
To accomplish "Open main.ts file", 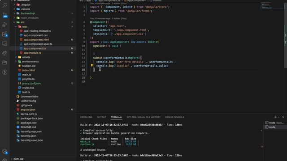I will (26, 75).
